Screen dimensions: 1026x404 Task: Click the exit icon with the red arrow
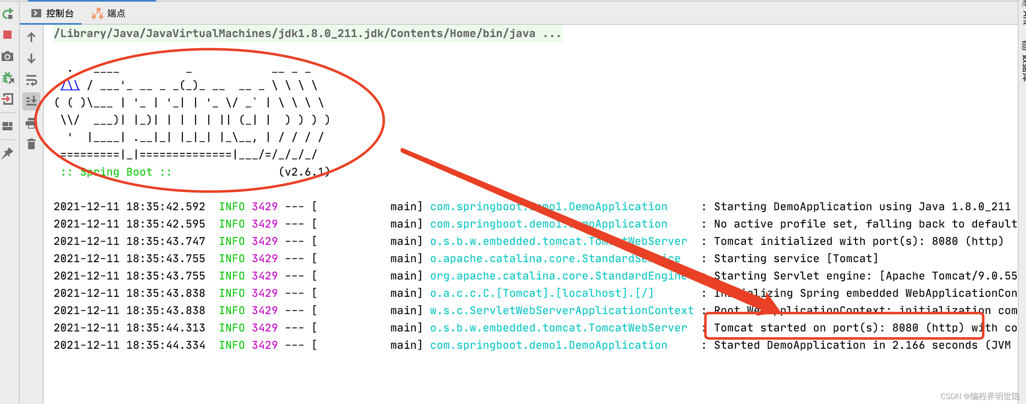coord(7,99)
